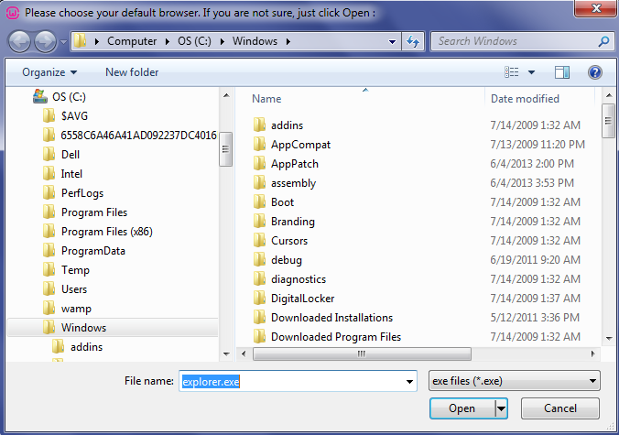This screenshot has width=619, height=435.
Task: Click the search magnifier icon
Action: (x=603, y=41)
